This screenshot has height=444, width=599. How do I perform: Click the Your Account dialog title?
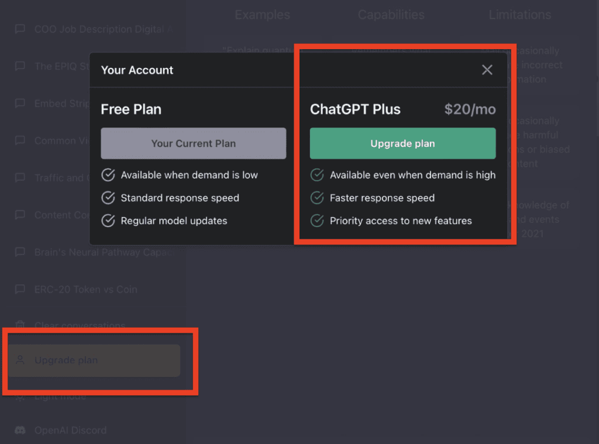coord(137,70)
